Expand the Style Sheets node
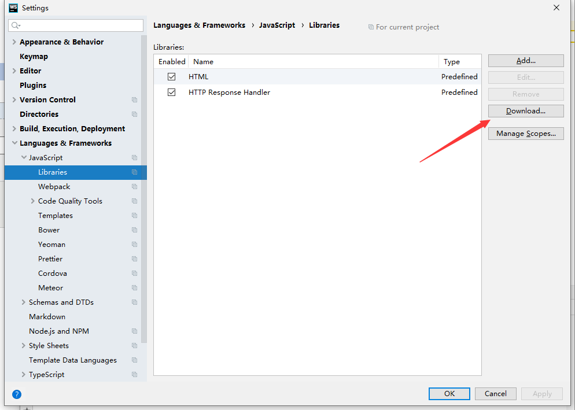Screen dimensions: 575x410 [x=24, y=345]
